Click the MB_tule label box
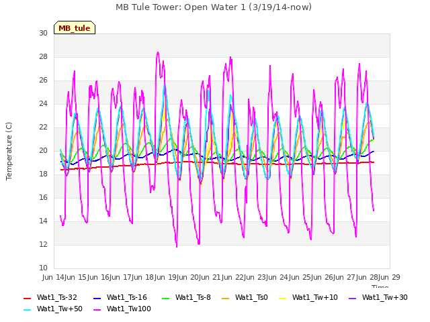This screenshot has height=322, width=430. [x=75, y=28]
